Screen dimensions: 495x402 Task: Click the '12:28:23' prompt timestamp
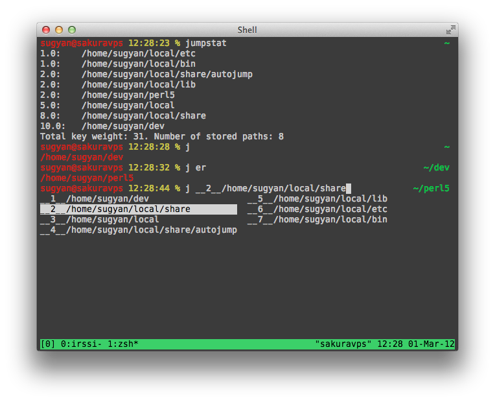click(148, 43)
